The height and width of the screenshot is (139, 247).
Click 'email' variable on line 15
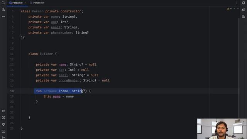[x=63, y=75]
